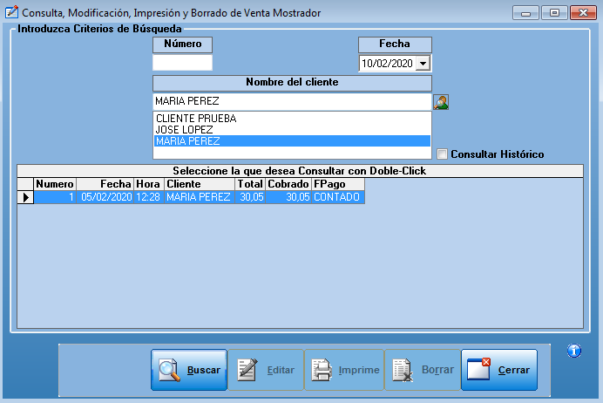Click the row selector arrow of sale 1
Screen dimensions: 603x403
pyautogui.click(x=25, y=197)
